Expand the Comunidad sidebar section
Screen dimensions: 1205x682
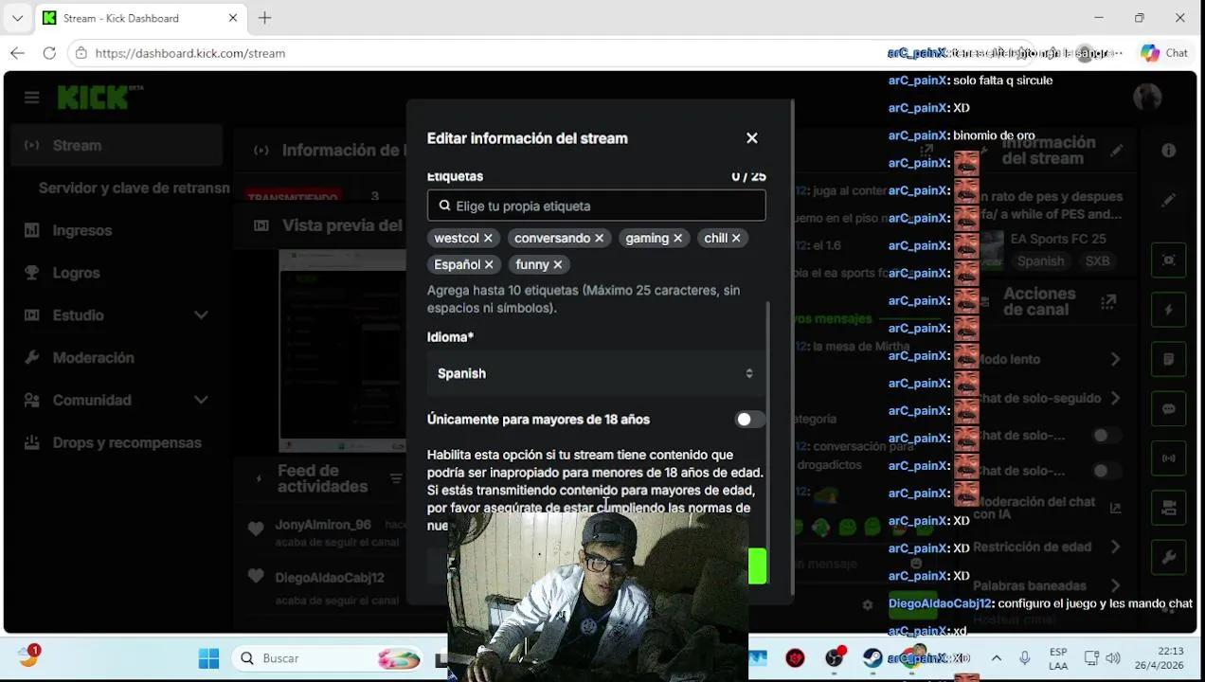point(118,401)
